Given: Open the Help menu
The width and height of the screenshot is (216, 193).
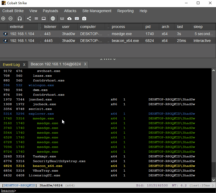Looking at the screenshot, I should coord(143,11).
